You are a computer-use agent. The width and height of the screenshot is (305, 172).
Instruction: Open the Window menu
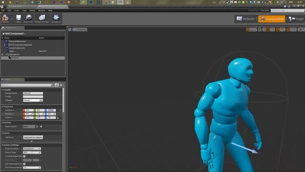click(41, 11)
